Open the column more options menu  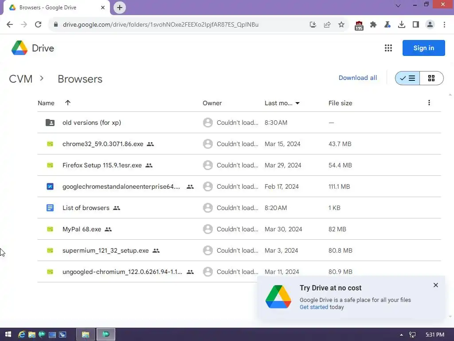(429, 103)
